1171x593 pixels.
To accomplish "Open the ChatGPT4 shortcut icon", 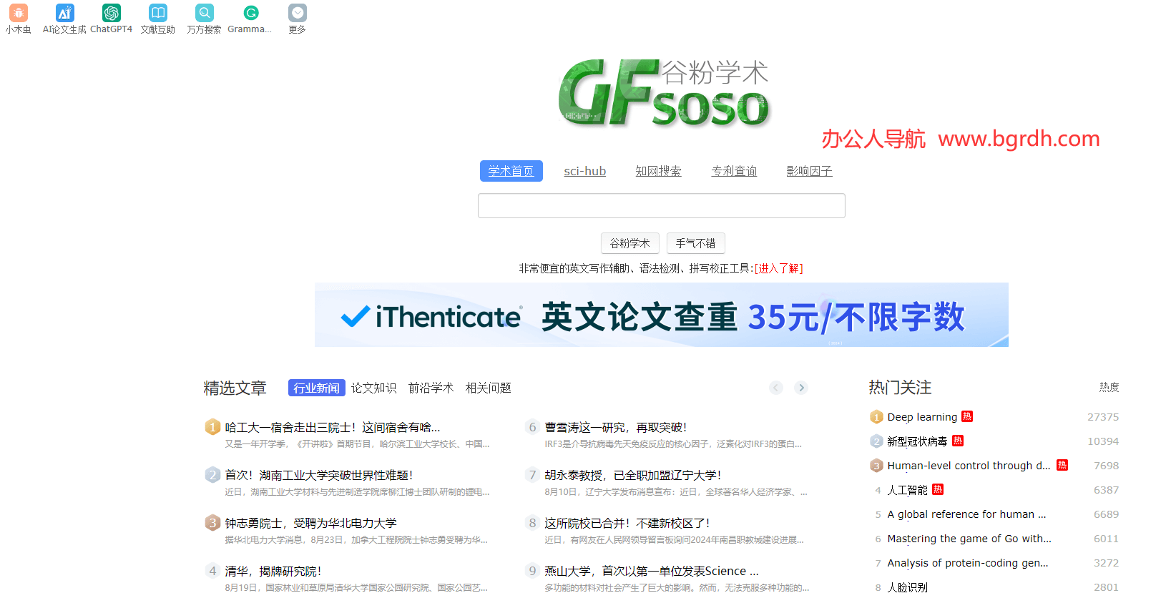I will 111,13.
